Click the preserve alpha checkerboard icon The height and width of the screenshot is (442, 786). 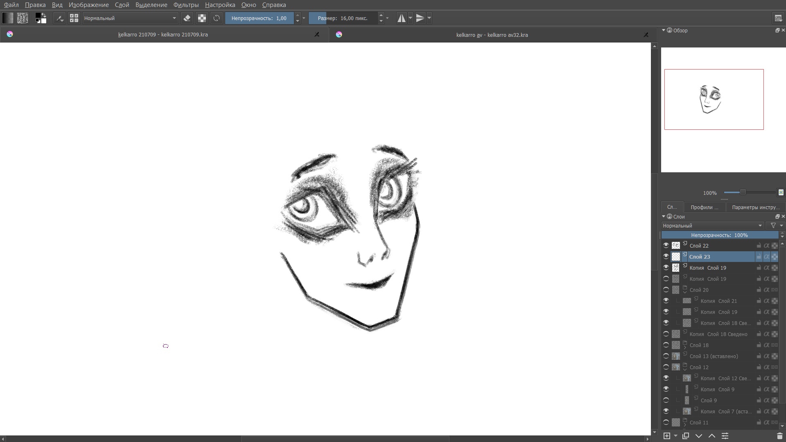click(202, 18)
